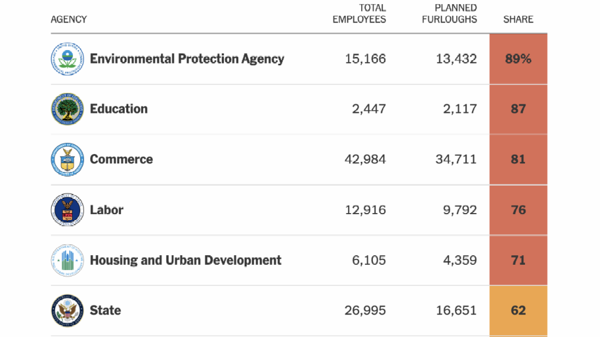Click the Commerce agency name
The width and height of the screenshot is (600, 337).
pyautogui.click(x=121, y=159)
